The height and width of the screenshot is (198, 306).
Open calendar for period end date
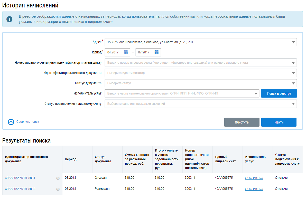click(x=156, y=52)
